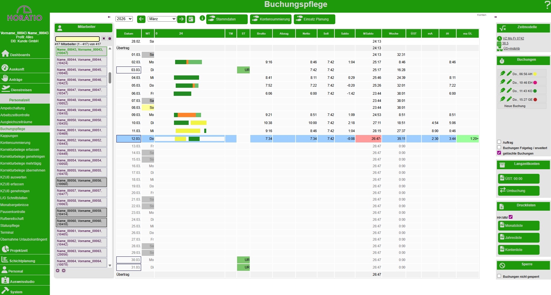
Task: Click the Buchungen stopwatch icon
Action: [x=502, y=61]
